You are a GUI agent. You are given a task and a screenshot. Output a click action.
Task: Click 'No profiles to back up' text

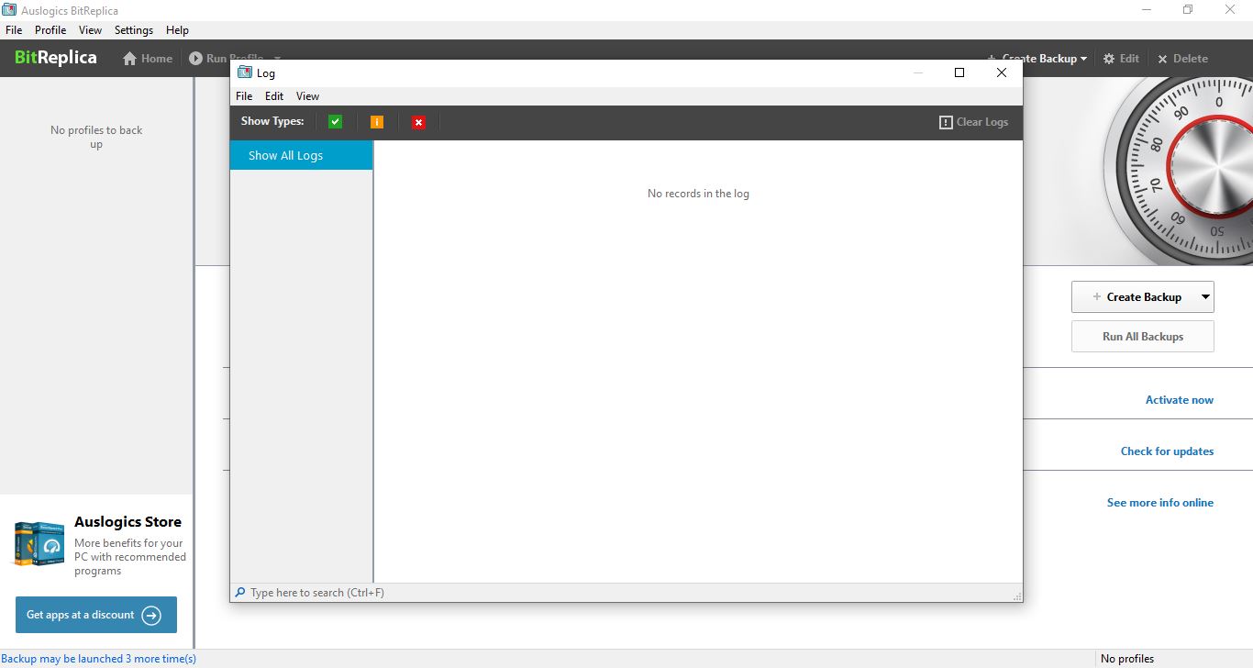click(x=96, y=137)
